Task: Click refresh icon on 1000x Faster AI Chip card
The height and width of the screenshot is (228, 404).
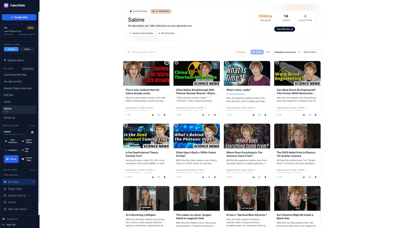Action: [209, 177]
